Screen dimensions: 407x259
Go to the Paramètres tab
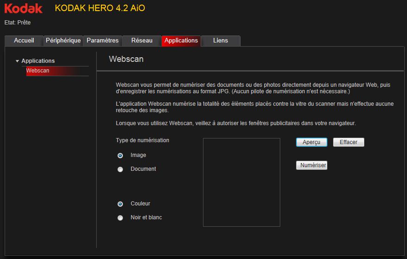click(103, 41)
